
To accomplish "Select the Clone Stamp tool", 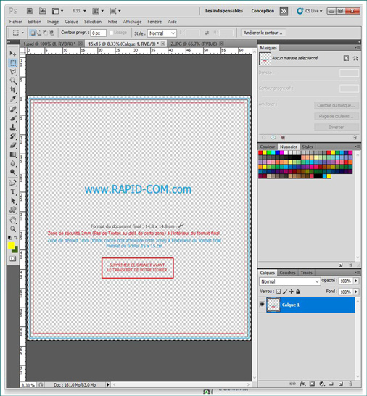I will tap(12, 128).
